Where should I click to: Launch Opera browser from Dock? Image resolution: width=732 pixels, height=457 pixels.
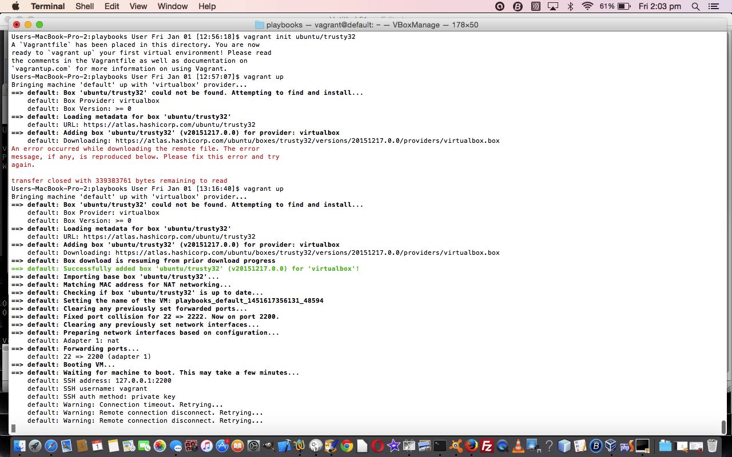pyautogui.click(x=377, y=446)
